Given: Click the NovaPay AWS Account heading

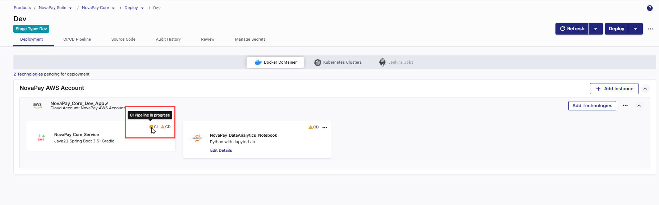Looking at the screenshot, I should [52, 88].
